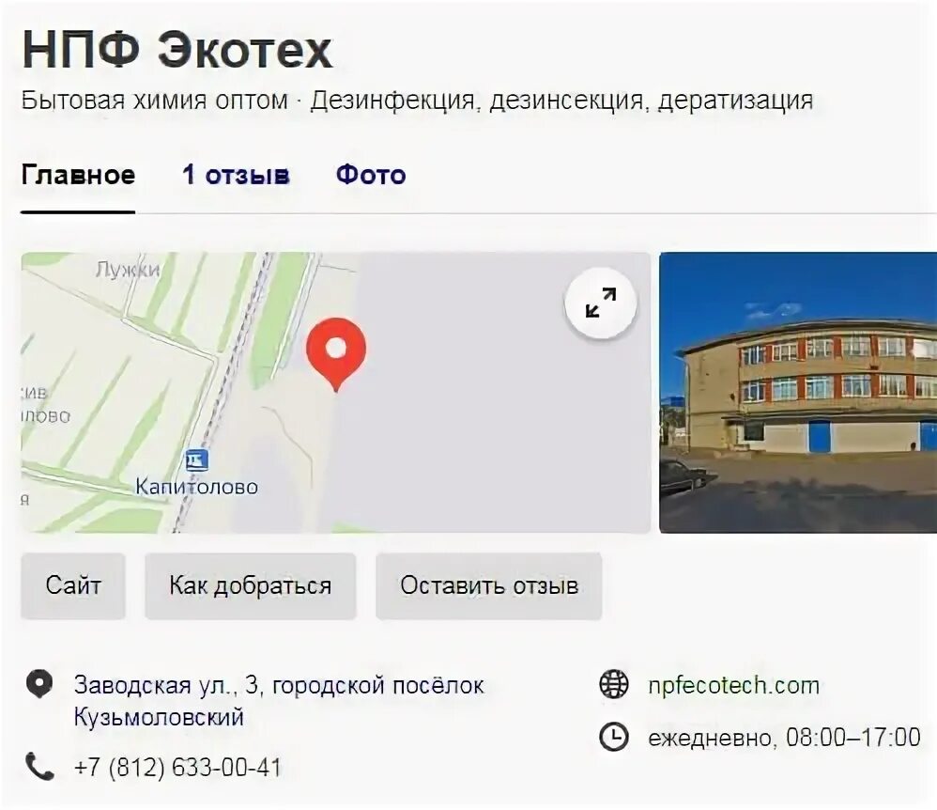
Task: Click the ежедневно 08:00–17:00 hours text
Action: click(784, 738)
